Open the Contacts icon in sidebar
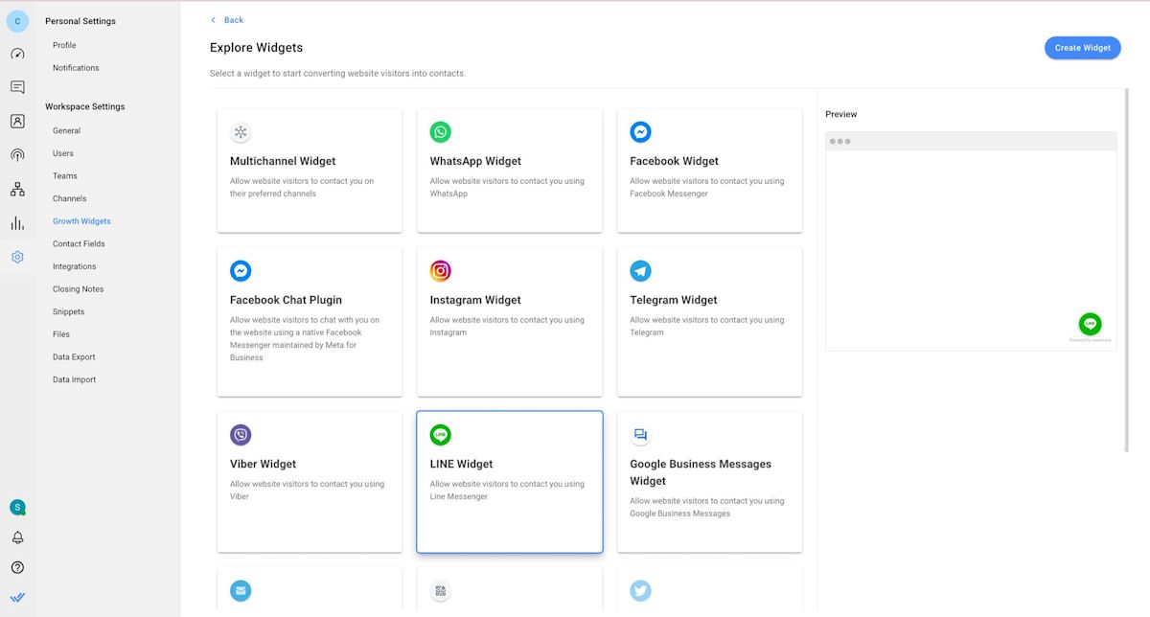Viewport: 1150px width, 617px height. pos(17,122)
